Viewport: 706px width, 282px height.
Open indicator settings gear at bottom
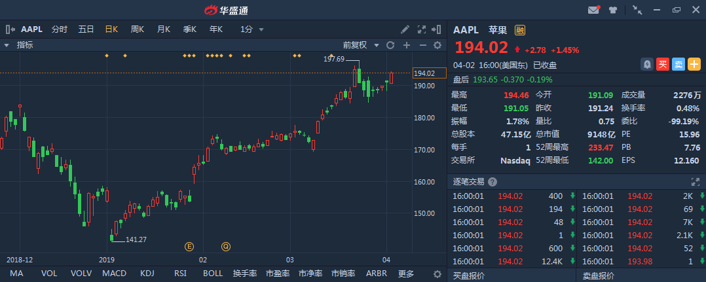(437, 274)
